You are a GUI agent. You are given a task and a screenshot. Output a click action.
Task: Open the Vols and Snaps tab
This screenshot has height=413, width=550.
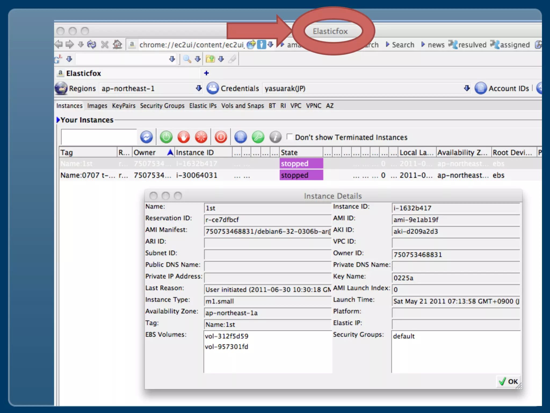[x=243, y=106]
